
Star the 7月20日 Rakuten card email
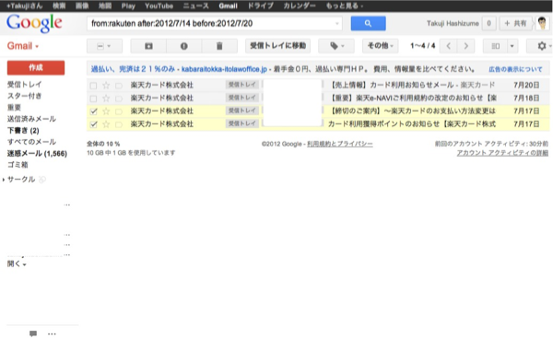coord(106,86)
